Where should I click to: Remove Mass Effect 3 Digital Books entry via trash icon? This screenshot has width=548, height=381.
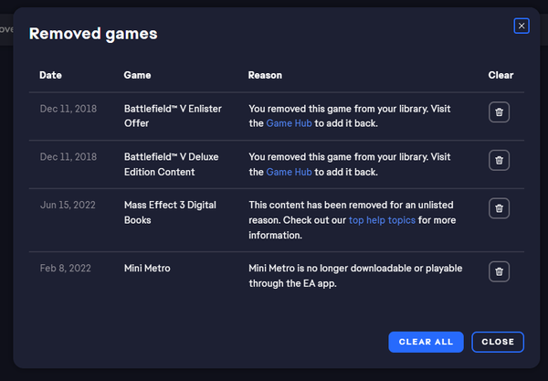[499, 208]
